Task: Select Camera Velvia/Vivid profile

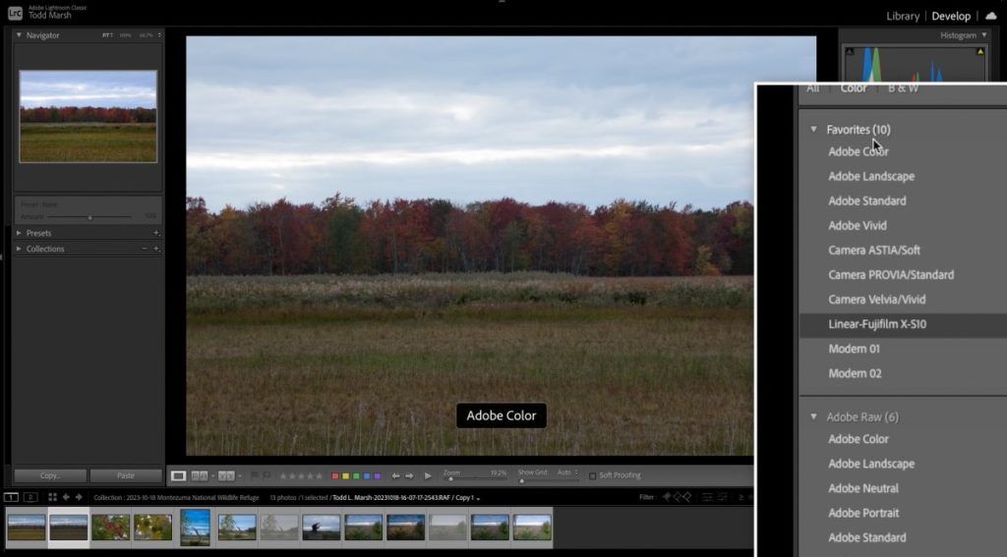Action: tap(876, 300)
